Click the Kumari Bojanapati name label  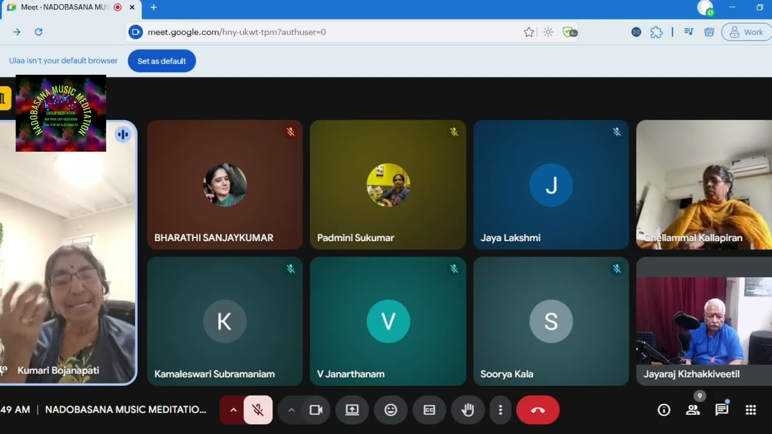tap(58, 371)
